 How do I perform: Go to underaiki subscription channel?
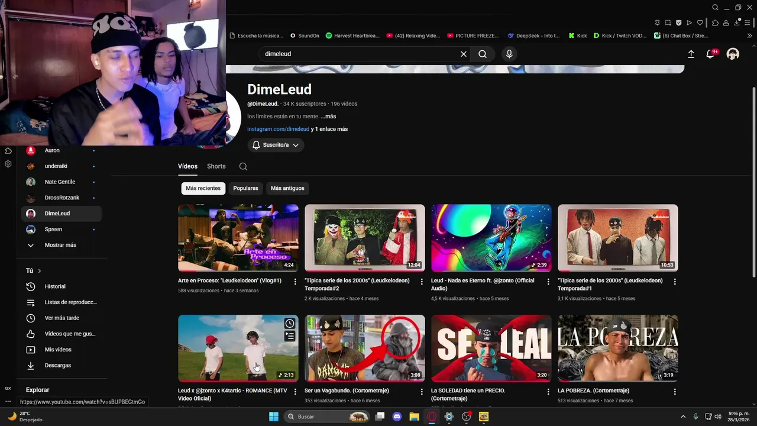62,166
